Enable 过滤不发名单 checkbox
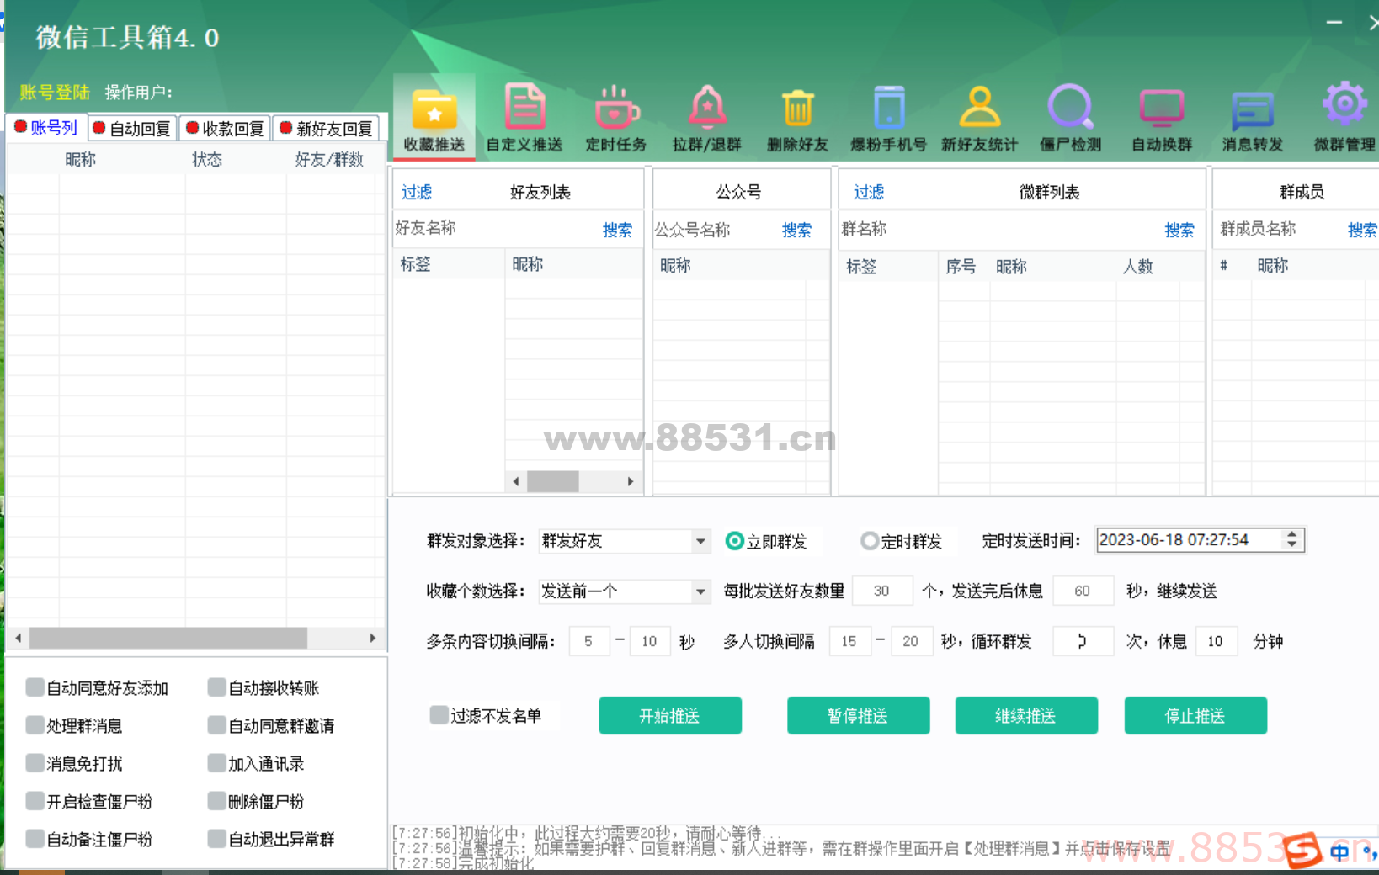This screenshot has width=1379, height=875. 439,715
